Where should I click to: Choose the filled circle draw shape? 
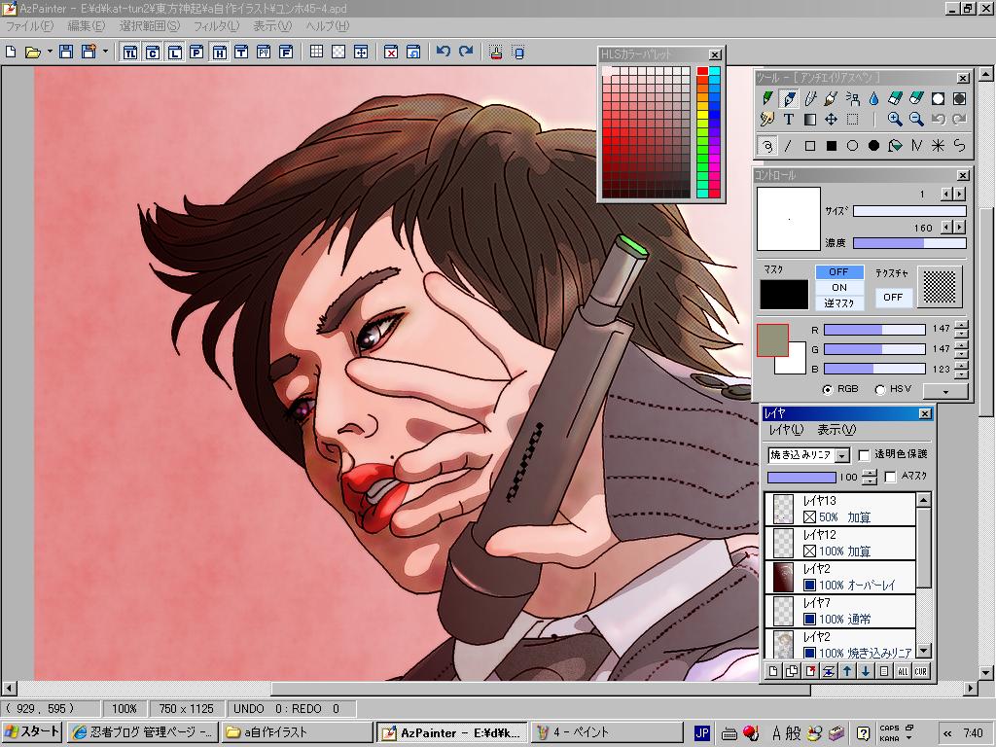coord(873,146)
